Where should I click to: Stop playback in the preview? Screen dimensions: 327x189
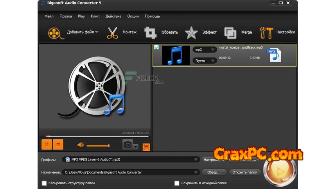58,145
